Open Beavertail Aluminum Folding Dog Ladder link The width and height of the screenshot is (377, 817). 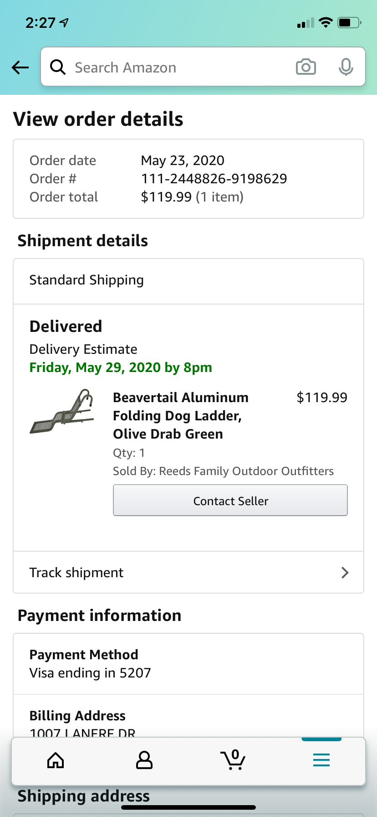(181, 415)
